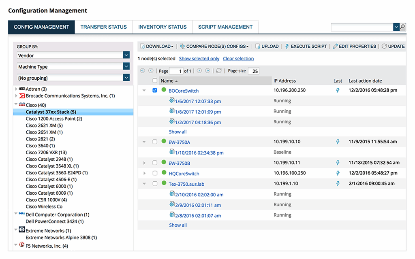Switch to the Transfer Status tab
The image size is (415, 259).
(104, 27)
